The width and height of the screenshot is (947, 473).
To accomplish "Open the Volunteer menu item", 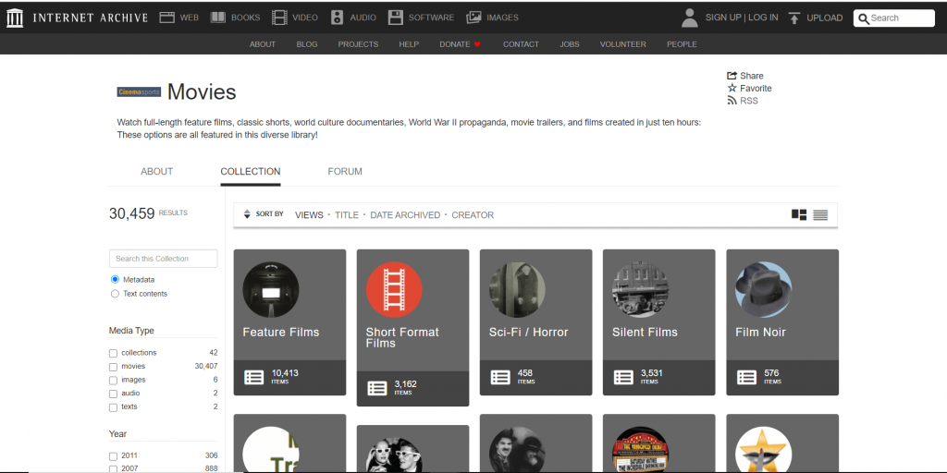I will [622, 44].
